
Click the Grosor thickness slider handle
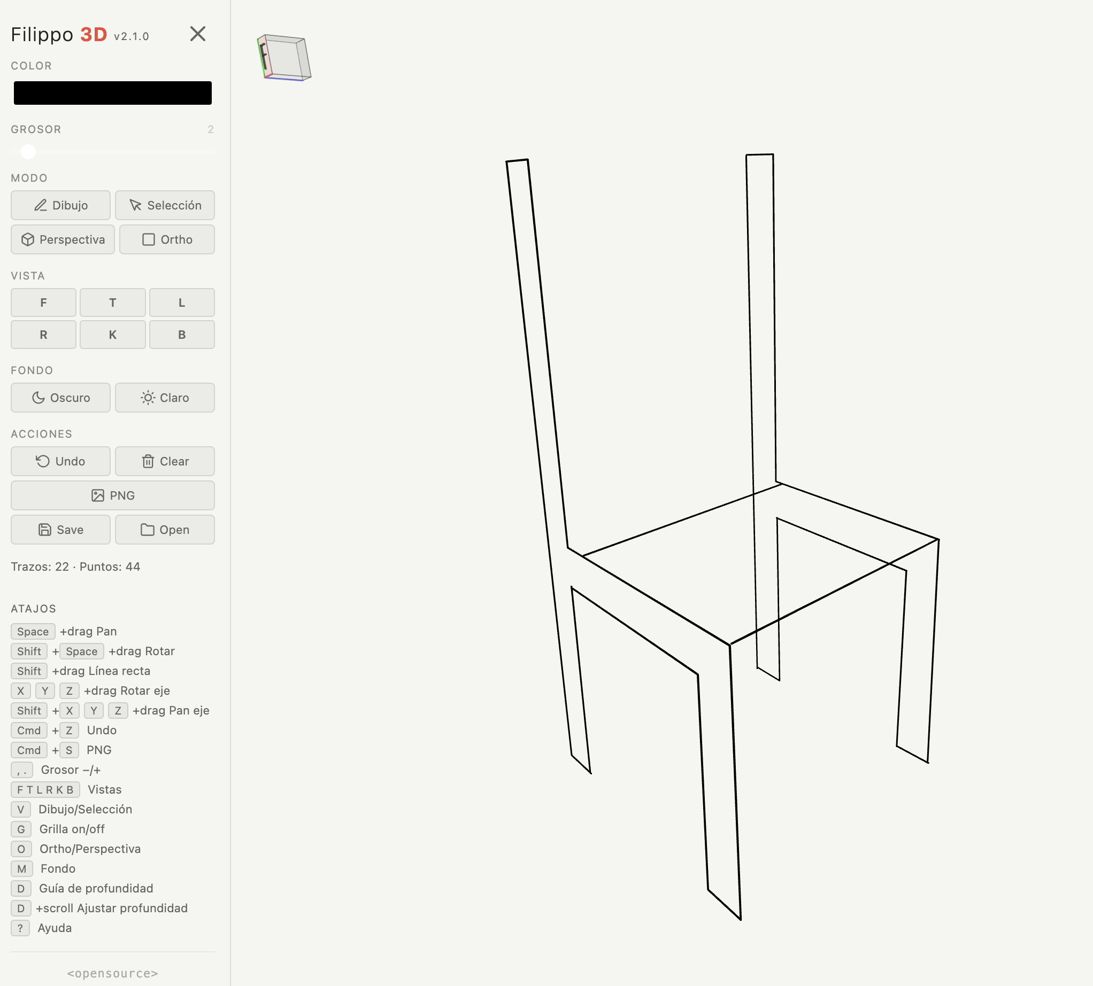point(29,152)
